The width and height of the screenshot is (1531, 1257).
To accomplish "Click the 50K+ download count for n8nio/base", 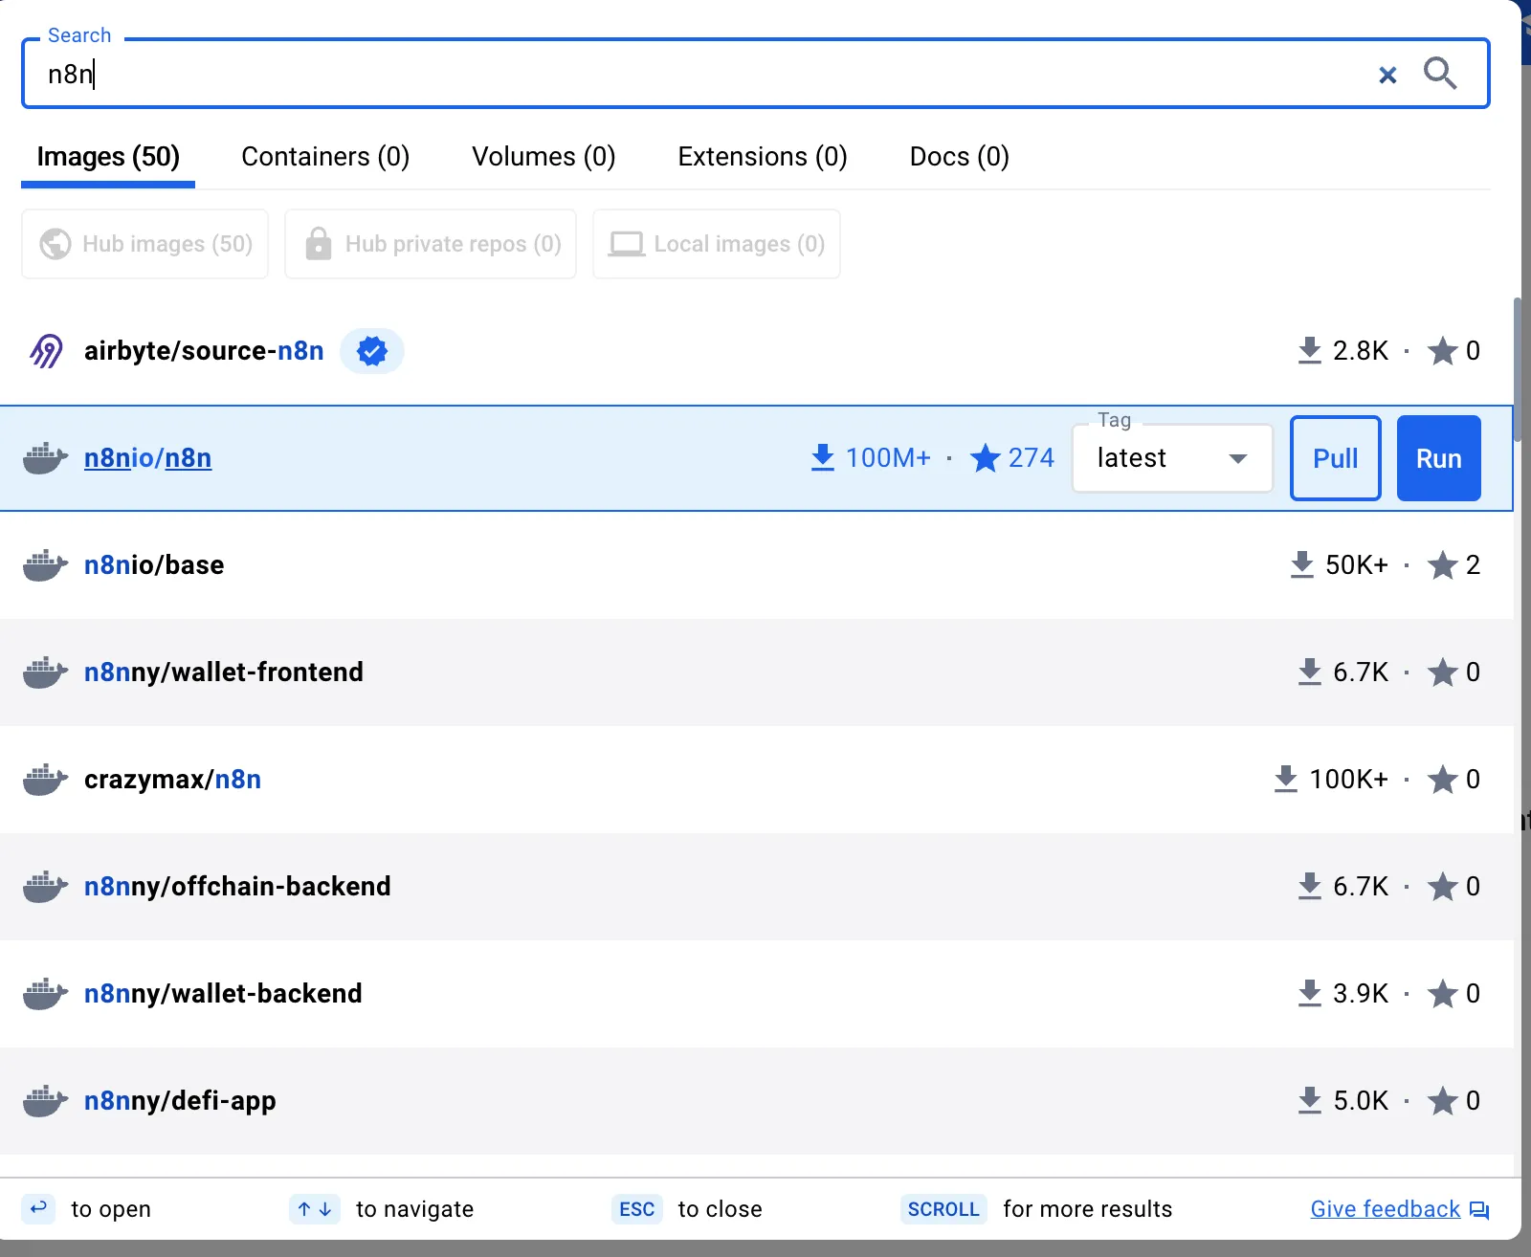I will (x=1357, y=565).
